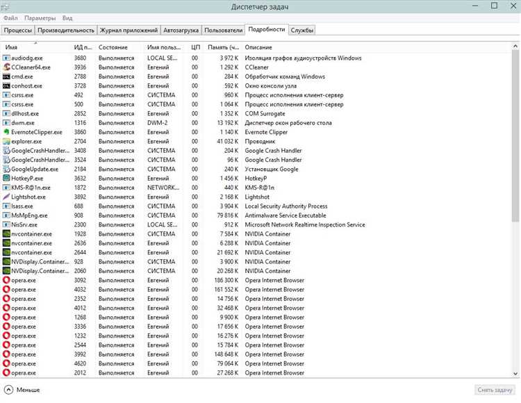Switch to the Производительность tab
The image size is (521, 403).
[66, 30]
